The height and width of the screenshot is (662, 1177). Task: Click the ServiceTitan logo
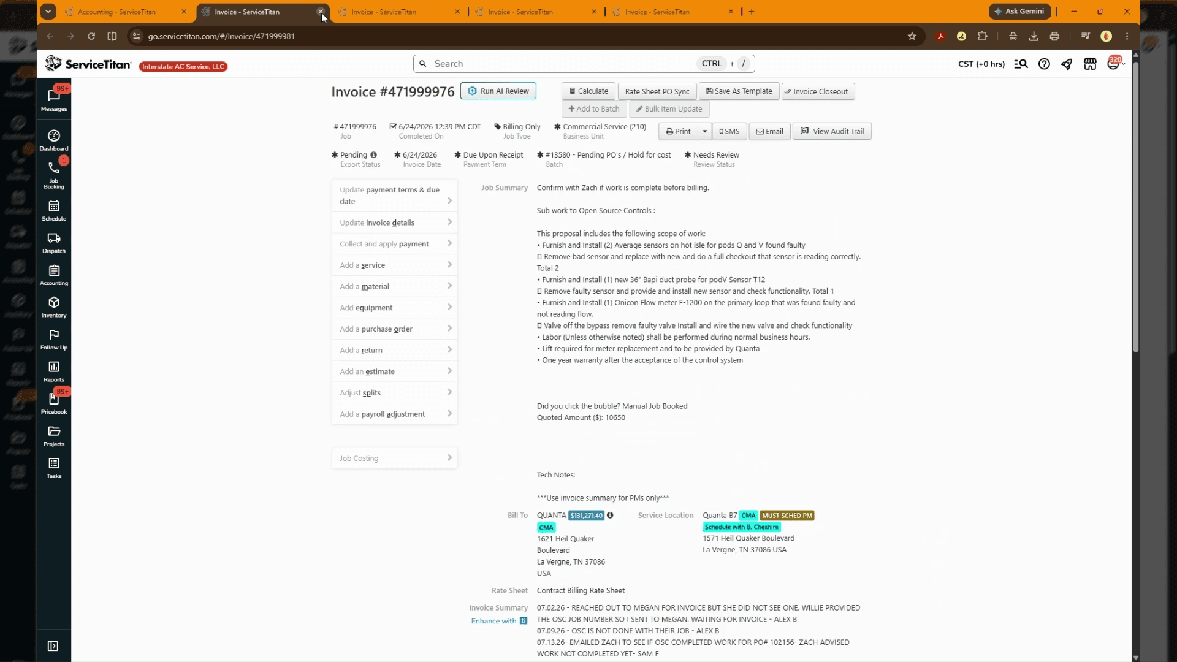(88, 64)
